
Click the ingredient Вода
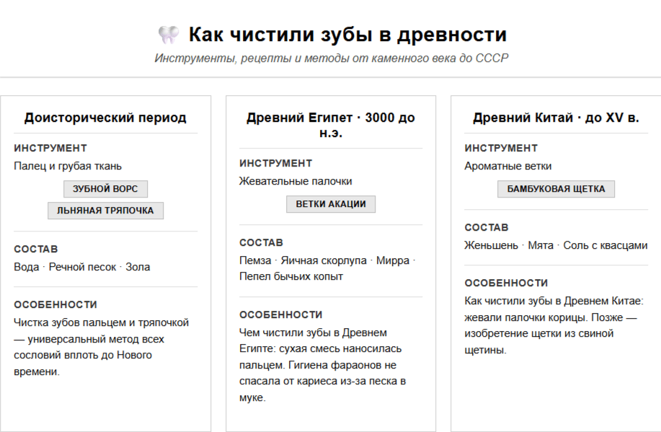click(27, 267)
